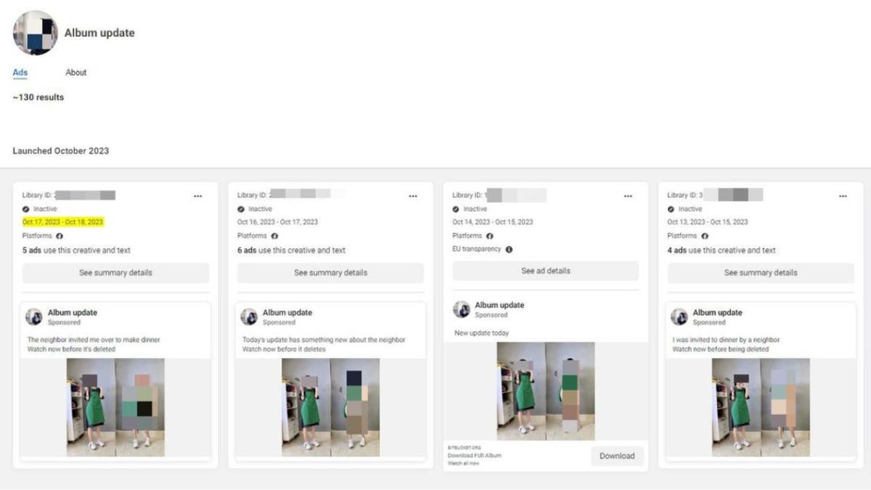
Task: Click See summary details on the Oct 13 ad
Action: (x=761, y=273)
